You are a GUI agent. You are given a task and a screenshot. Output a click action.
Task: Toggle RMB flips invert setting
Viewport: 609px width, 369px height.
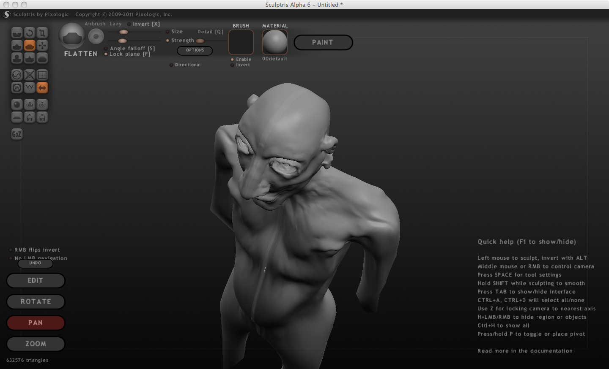(11, 250)
